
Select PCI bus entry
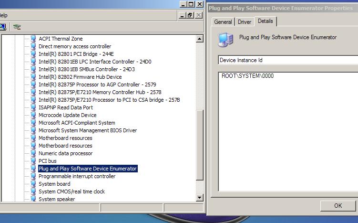48,161
